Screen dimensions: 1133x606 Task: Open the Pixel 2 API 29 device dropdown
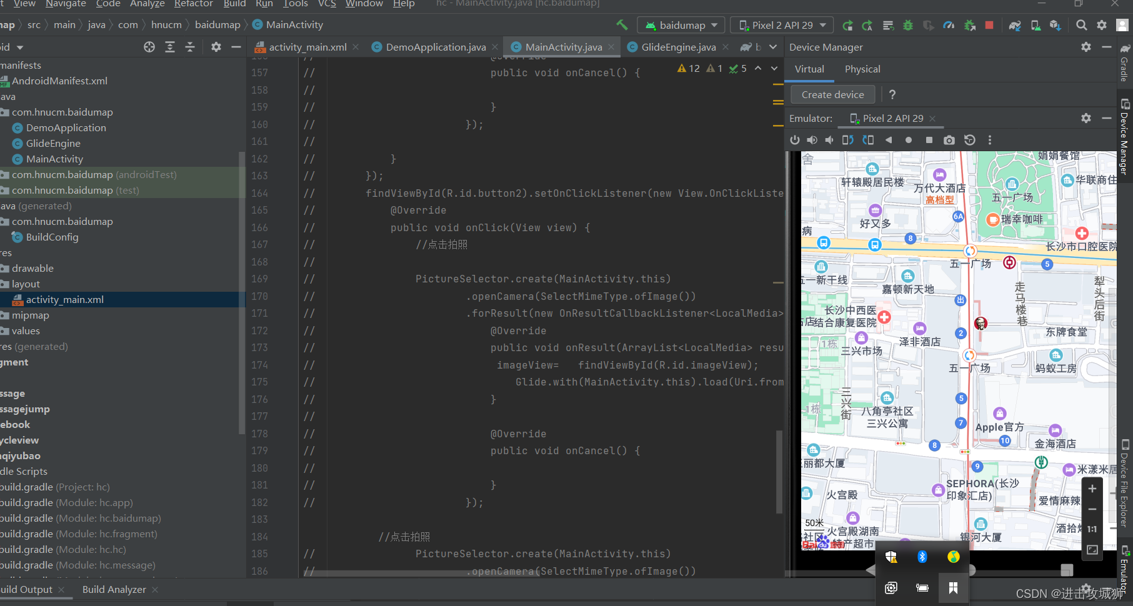point(782,25)
